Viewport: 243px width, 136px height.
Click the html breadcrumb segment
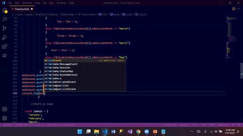[x=104, y=14]
